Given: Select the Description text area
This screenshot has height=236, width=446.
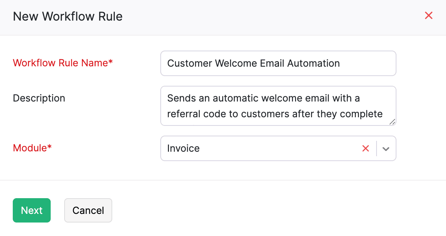Looking at the screenshot, I should [278, 106].
